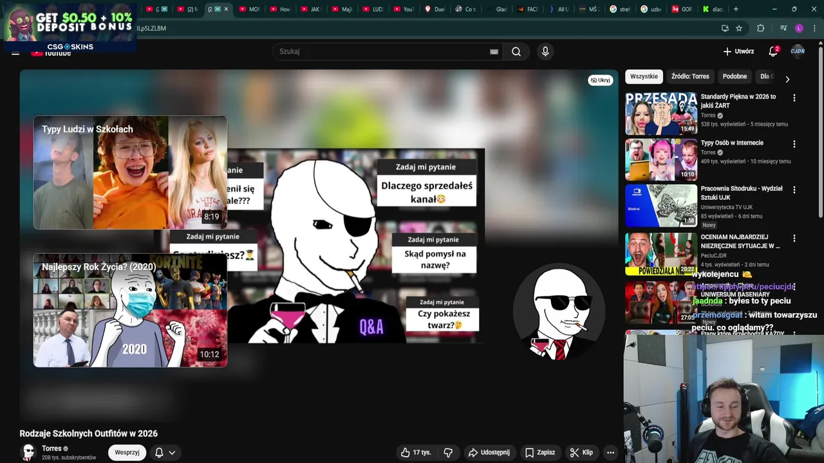The image size is (824, 463).
Task: Select the Wszystkie filter chip
Action: coord(644,77)
